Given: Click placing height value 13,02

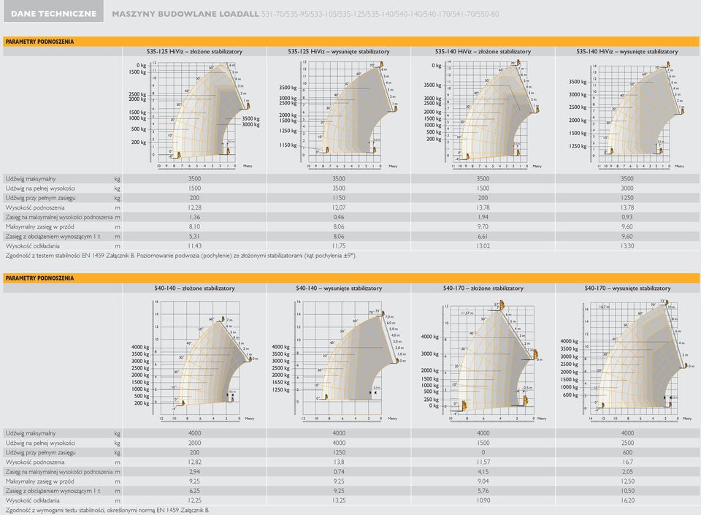Looking at the screenshot, I should pyautogui.click(x=483, y=246).
